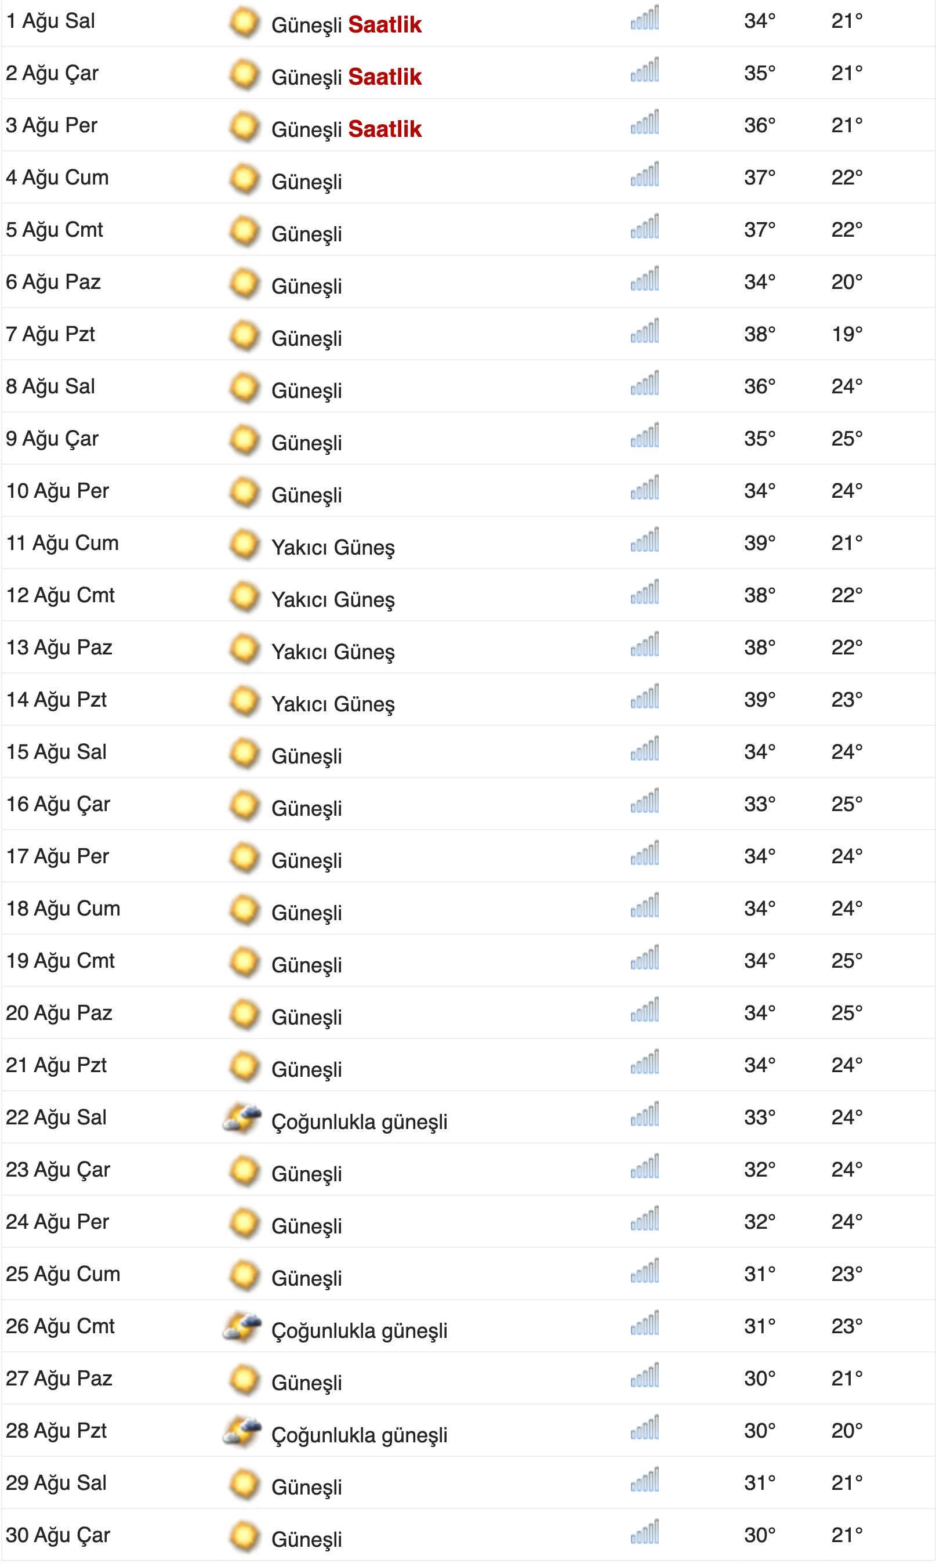Image resolution: width=936 pixels, height=1563 pixels.
Task: Click the Saatlik link for 1 Ağu Sal
Action: point(384,24)
